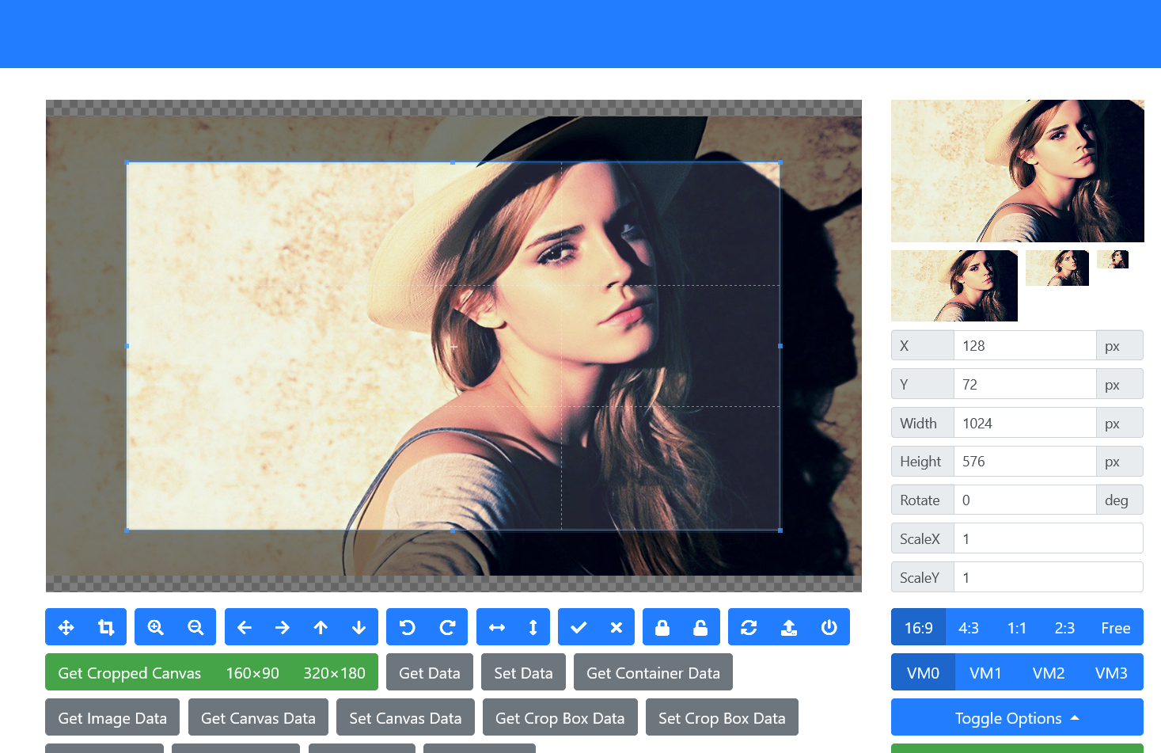1161x753 pixels.
Task: Switch to Free aspect ratio
Action: pos(1115,627)
